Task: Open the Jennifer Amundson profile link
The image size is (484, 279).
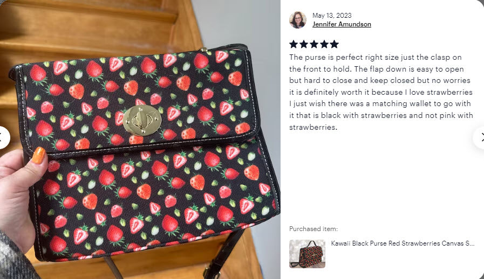Action: [342, 24]
